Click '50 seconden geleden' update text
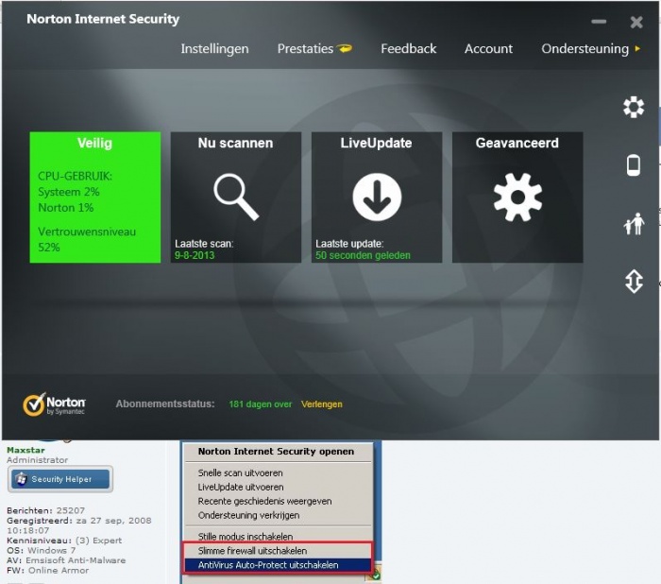Screen dimensions: 661x584 tap(363, 255)
